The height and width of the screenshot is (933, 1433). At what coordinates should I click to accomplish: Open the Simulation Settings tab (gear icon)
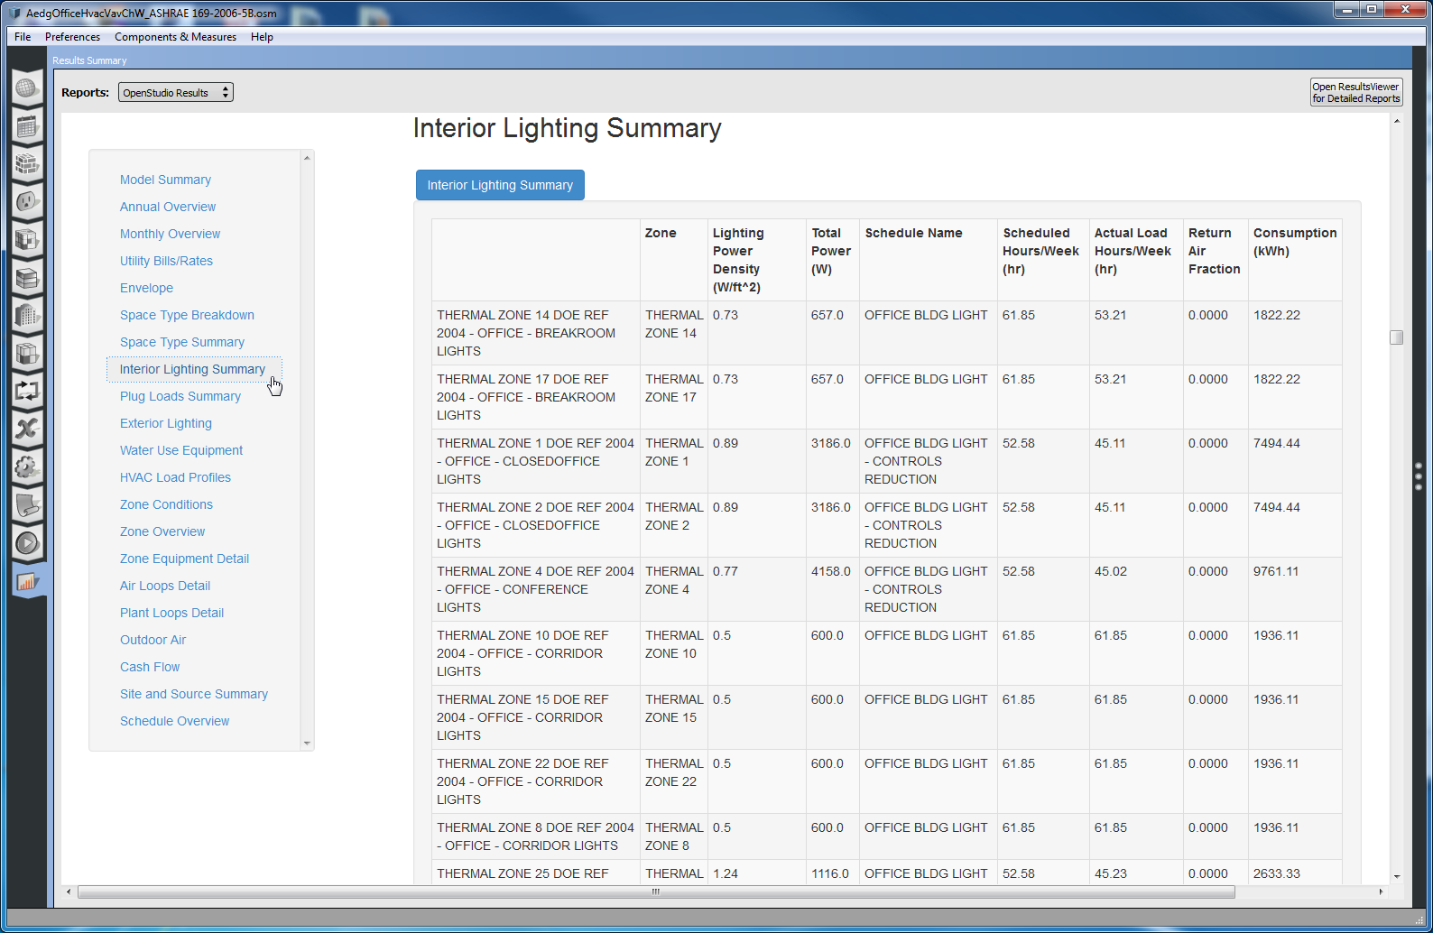pyautogui.click(x=27, y=466)
